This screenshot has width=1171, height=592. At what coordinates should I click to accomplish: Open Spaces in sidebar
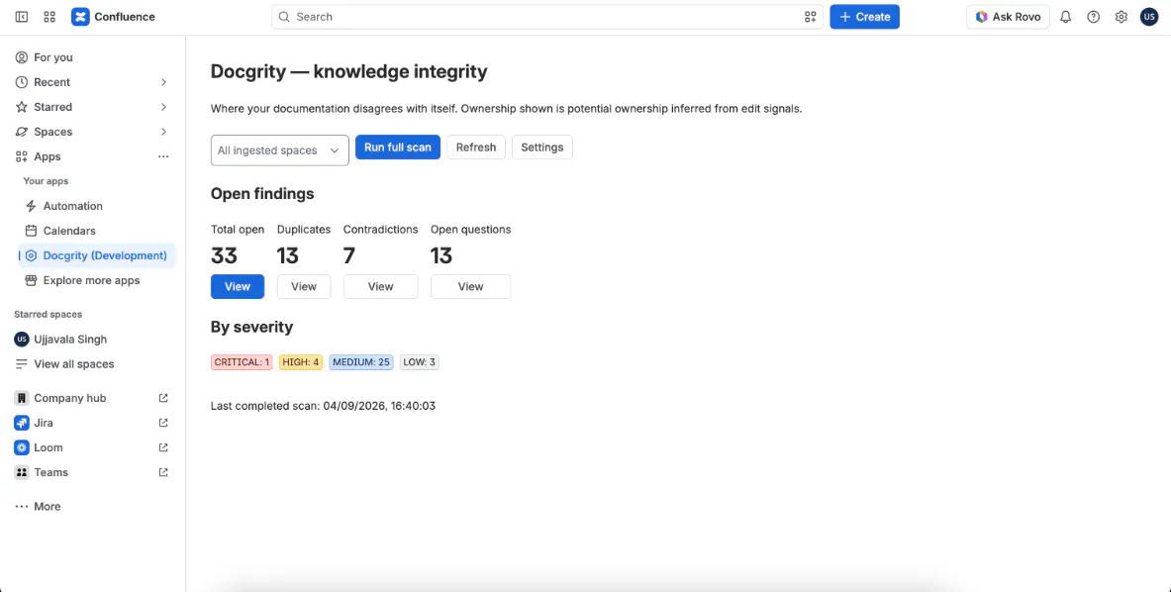[53, 132]
